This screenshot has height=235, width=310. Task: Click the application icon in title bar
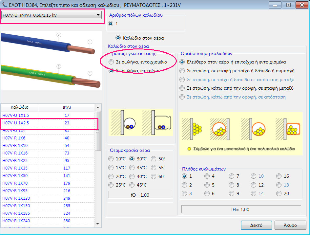5,5
